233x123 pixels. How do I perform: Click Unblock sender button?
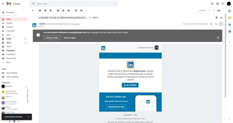52,38
